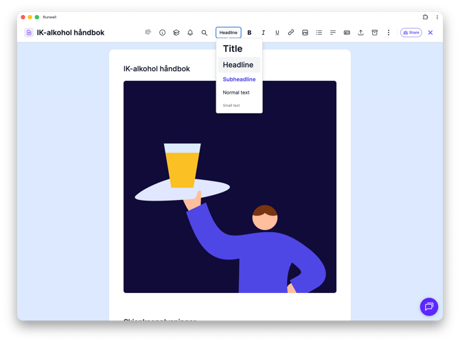Click the IK-alkohol håndbok heading in document

157,68
